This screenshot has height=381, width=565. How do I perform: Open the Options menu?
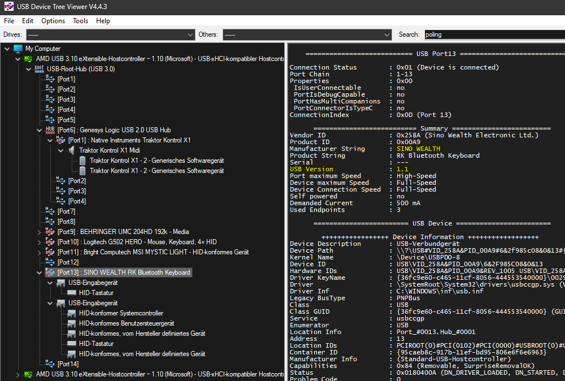[53, 21]
